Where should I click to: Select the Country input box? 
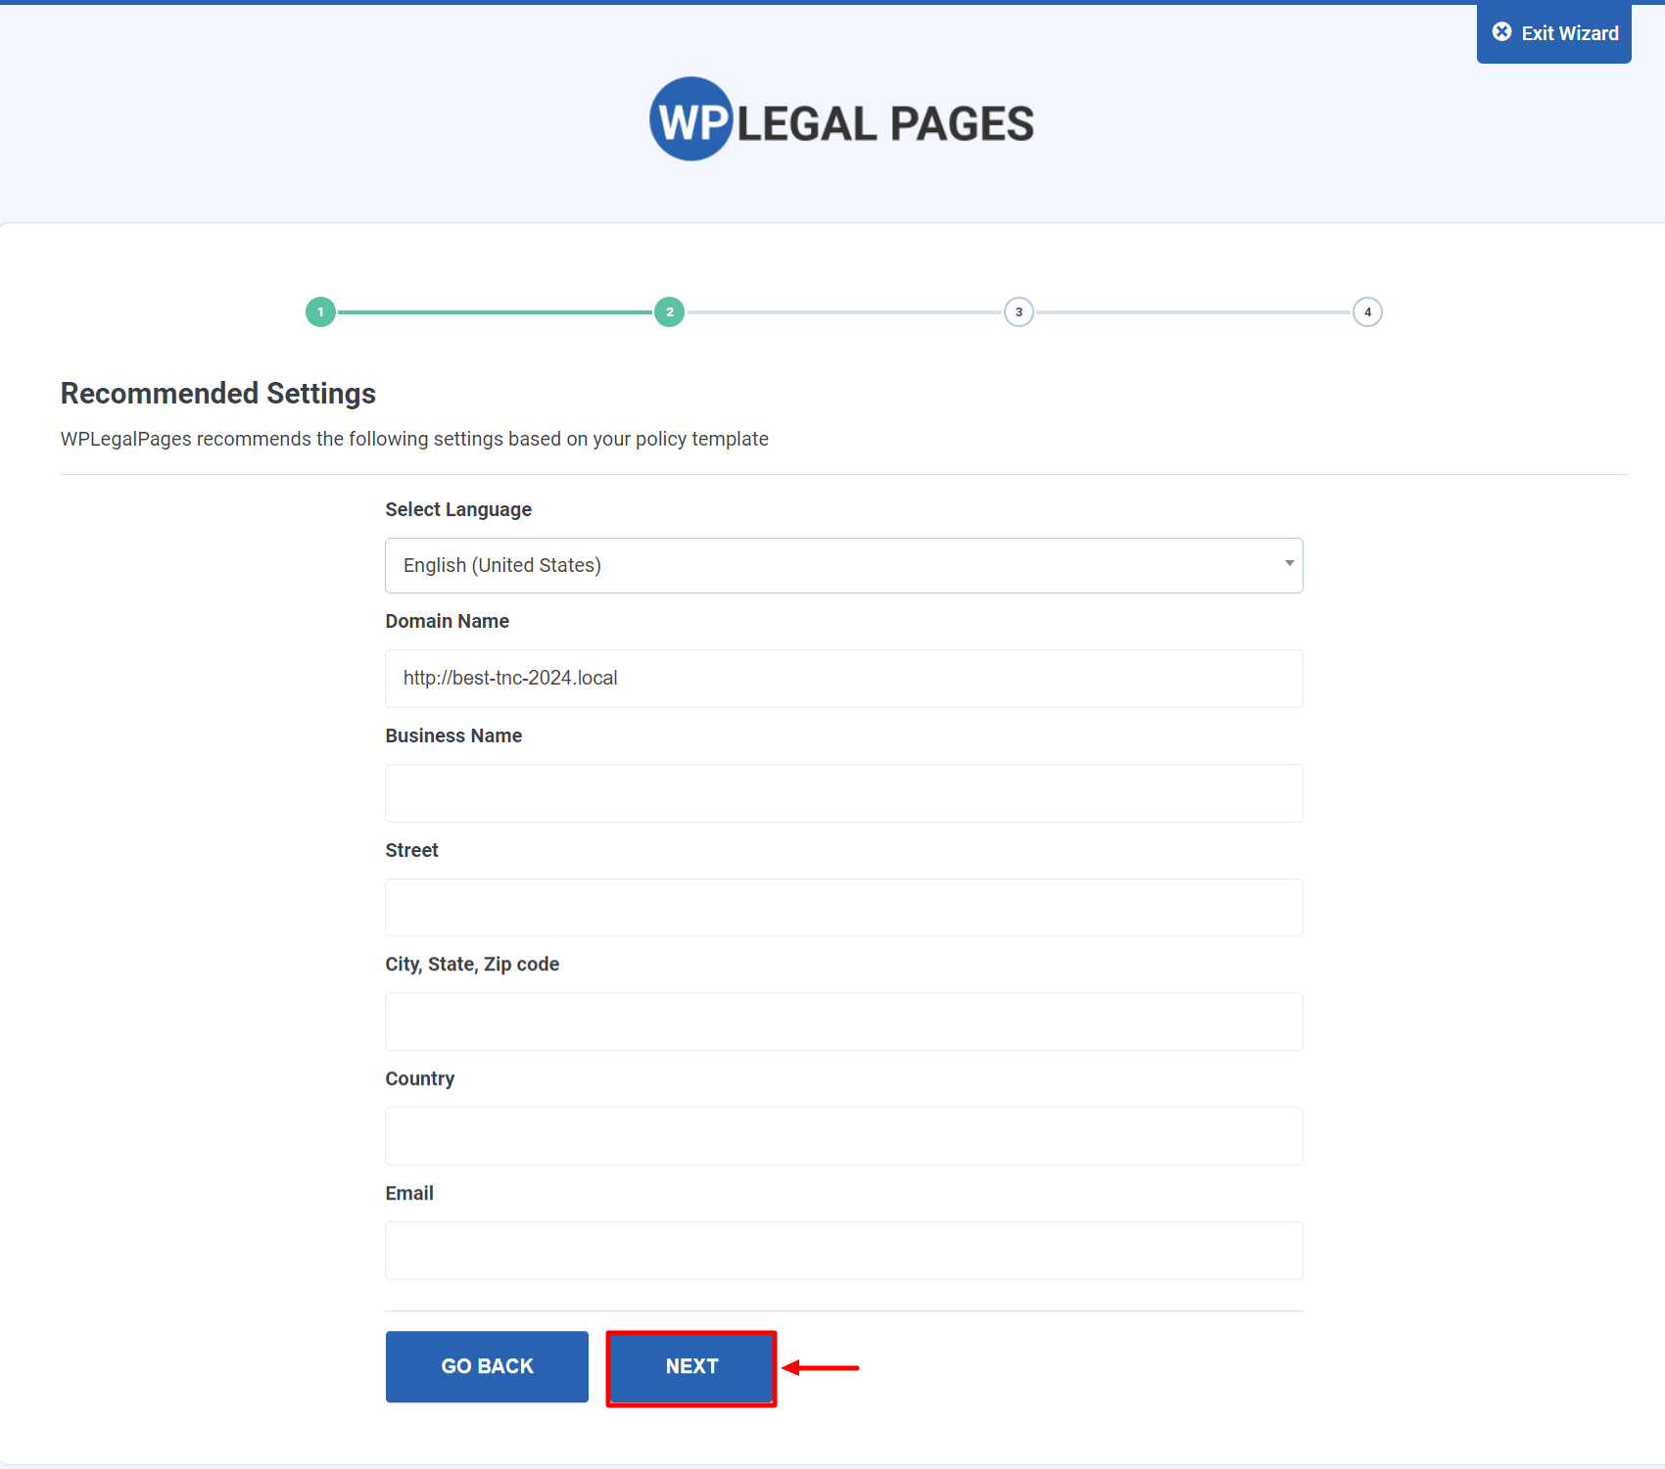point(843,1136)
